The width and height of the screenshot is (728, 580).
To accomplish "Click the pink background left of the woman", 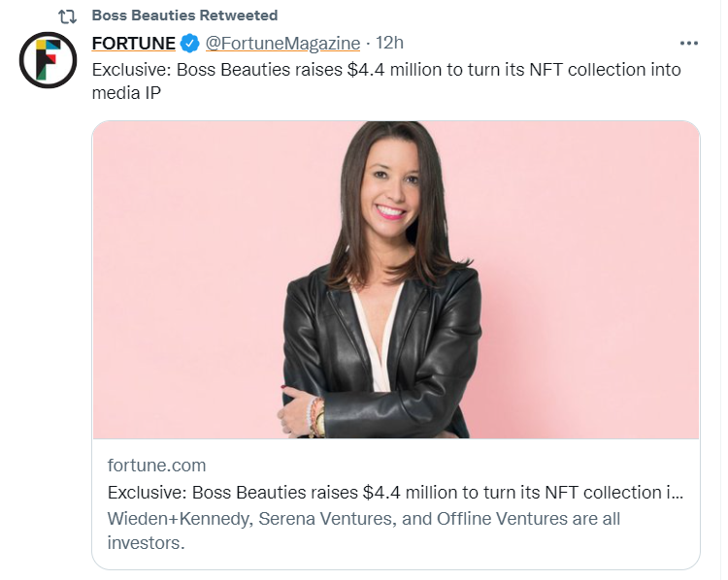I will point(184,291).
